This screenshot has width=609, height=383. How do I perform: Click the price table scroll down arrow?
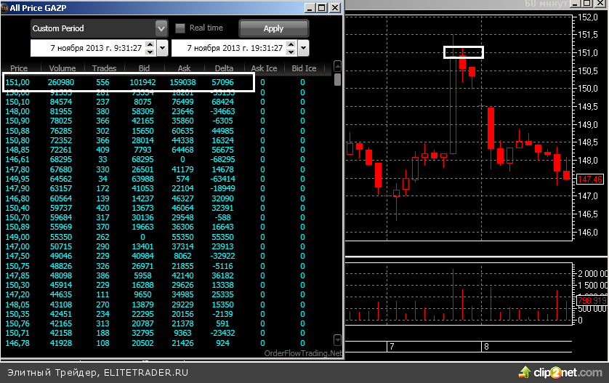tap(337, 339)
